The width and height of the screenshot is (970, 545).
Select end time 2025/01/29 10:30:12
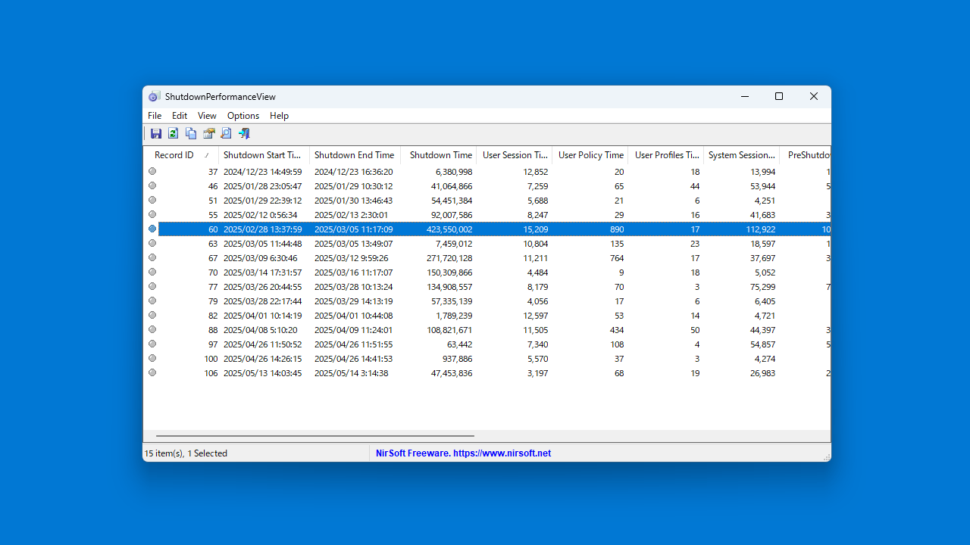[353, 186]
